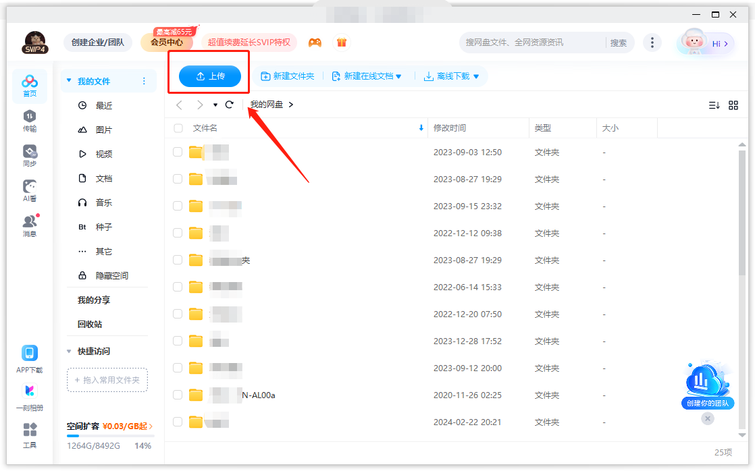Open the 传输 transfer panel icon

click(x=30, y=120)
